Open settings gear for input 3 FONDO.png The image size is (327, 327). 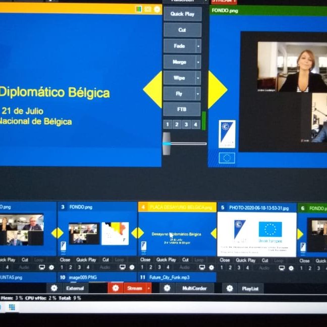(x=132, y=267)
